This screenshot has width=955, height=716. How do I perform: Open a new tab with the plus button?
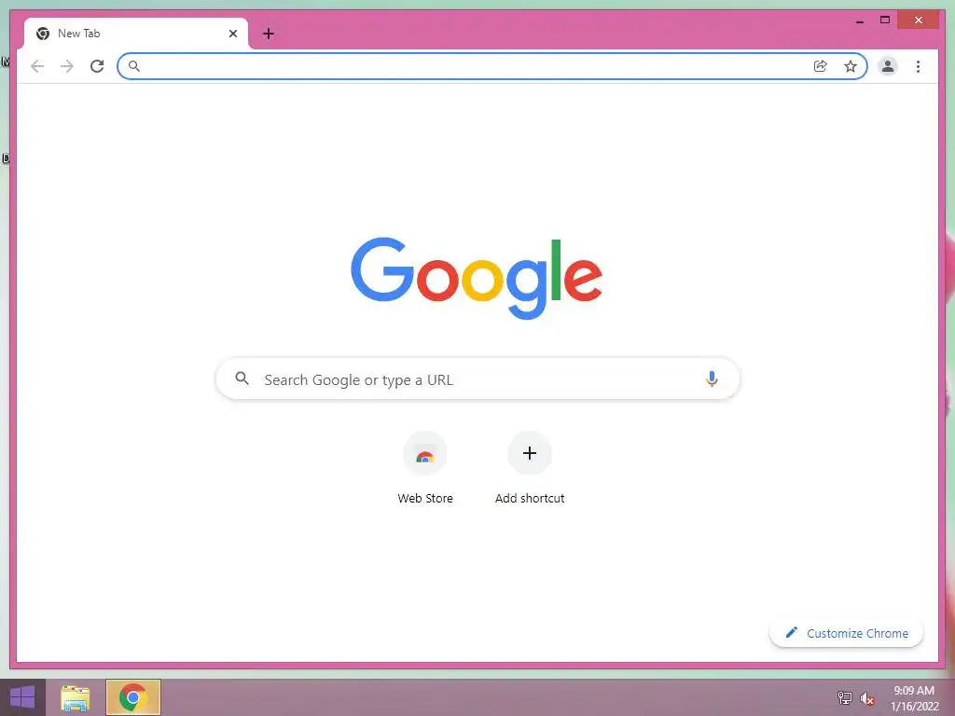pyautogui.click(x=269, y=34)
